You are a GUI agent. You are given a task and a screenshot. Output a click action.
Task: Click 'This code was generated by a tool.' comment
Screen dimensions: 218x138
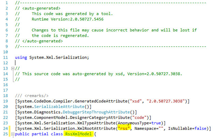click(x=72, y=14)
